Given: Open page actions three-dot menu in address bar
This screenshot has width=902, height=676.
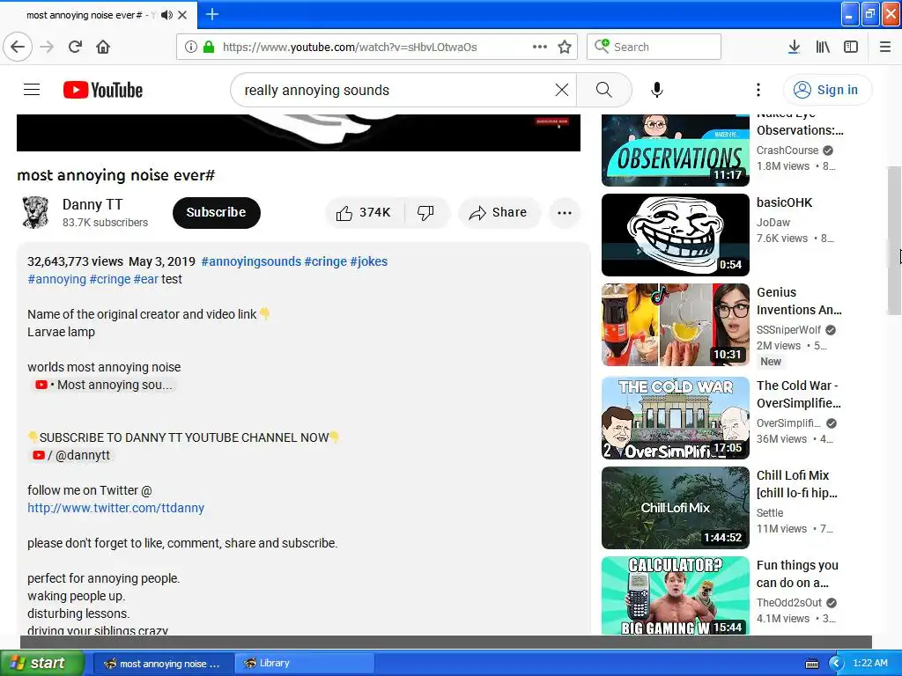Looking at the screenshot, I should (540, 47).
